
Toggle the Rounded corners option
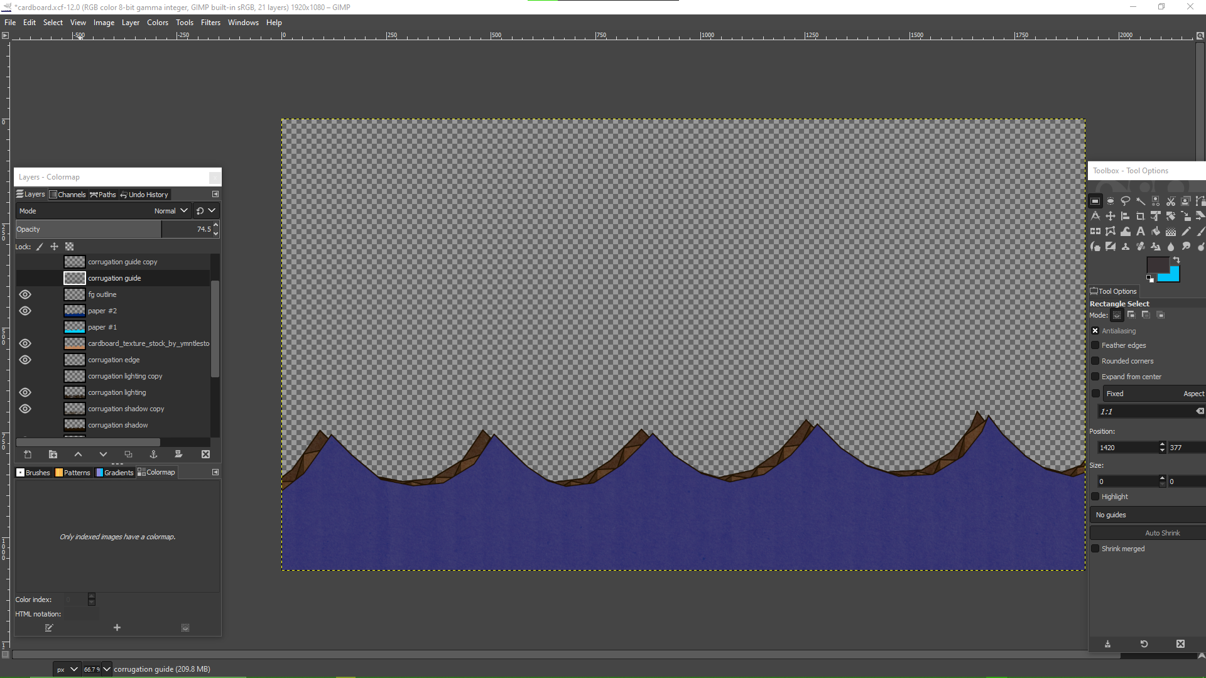1095,361
